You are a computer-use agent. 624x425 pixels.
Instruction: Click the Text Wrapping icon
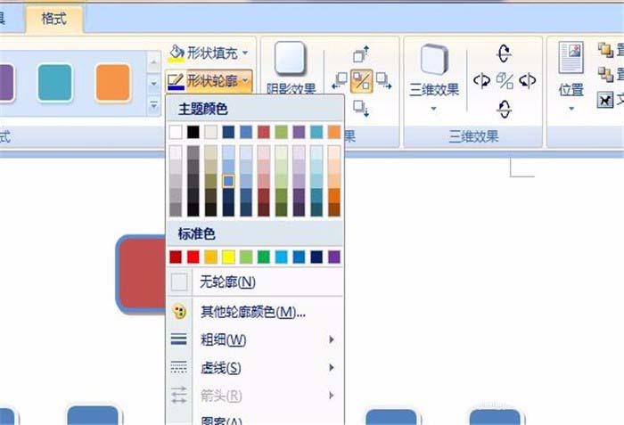(x=605, y=100)
